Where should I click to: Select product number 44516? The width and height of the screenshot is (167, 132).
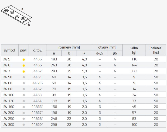point(38,83)
